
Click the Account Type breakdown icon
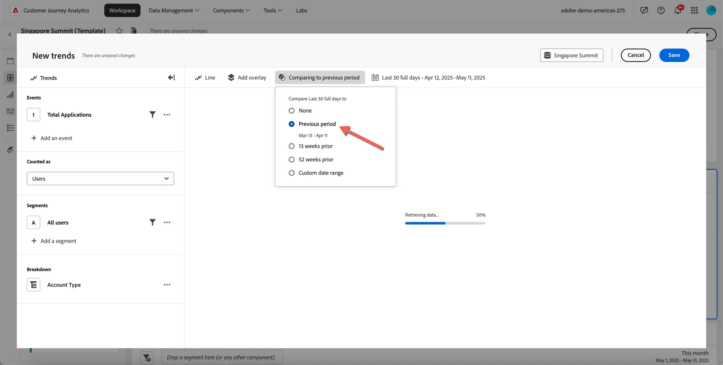(33, 285)
